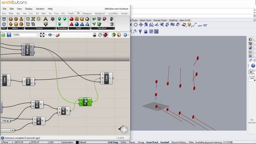Image resolution: width=256 pixels, height=144 pixels.
Task: Open the Grasshopper File menu
Action: [x=4, y=9]
